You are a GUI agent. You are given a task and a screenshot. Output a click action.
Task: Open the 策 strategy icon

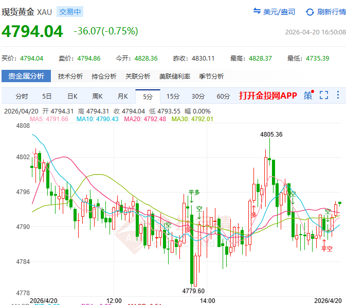[x=308, y=95]
